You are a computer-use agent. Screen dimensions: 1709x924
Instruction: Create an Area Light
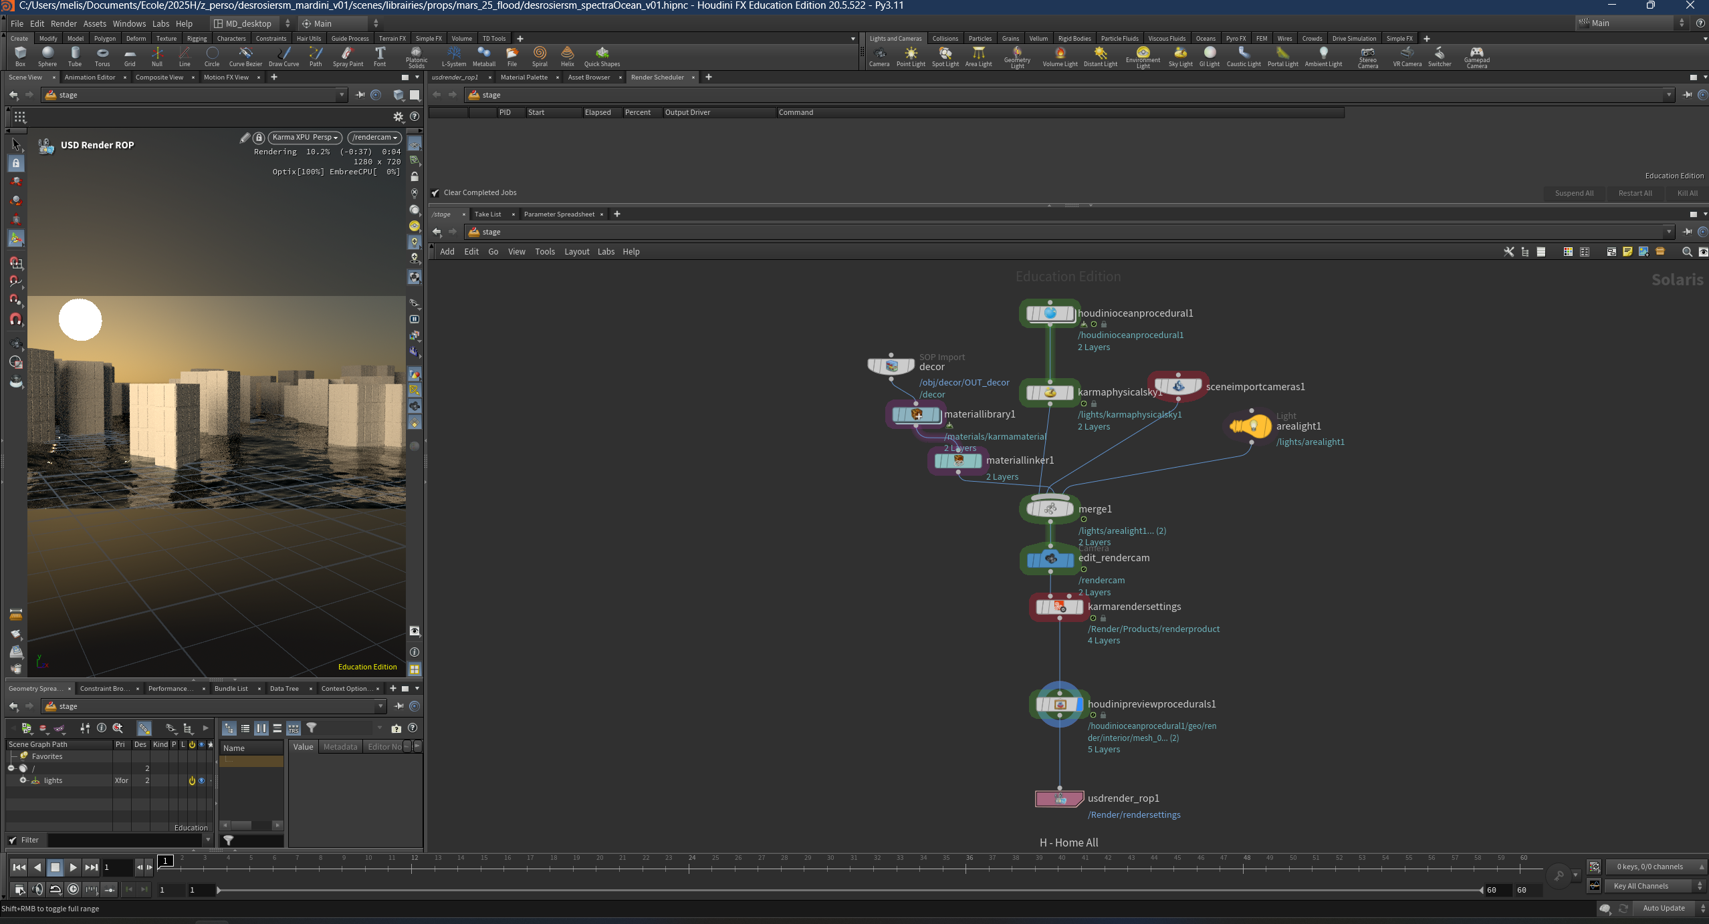[978, 56]
